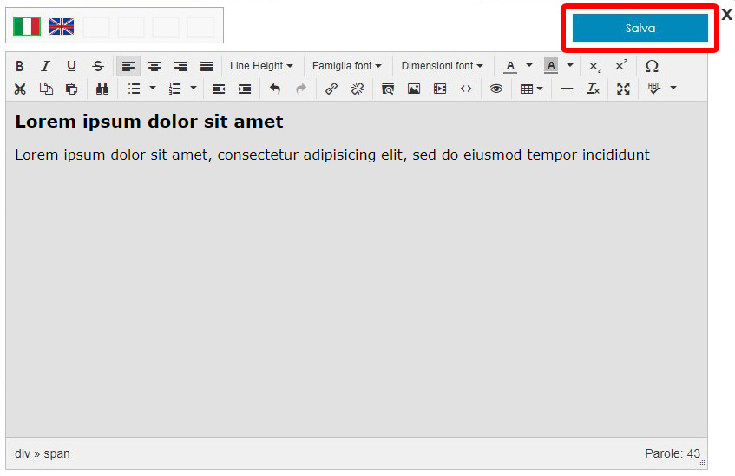735x476 pixels.
Task: Select the span element in path bar
Action: coord(56,454)
